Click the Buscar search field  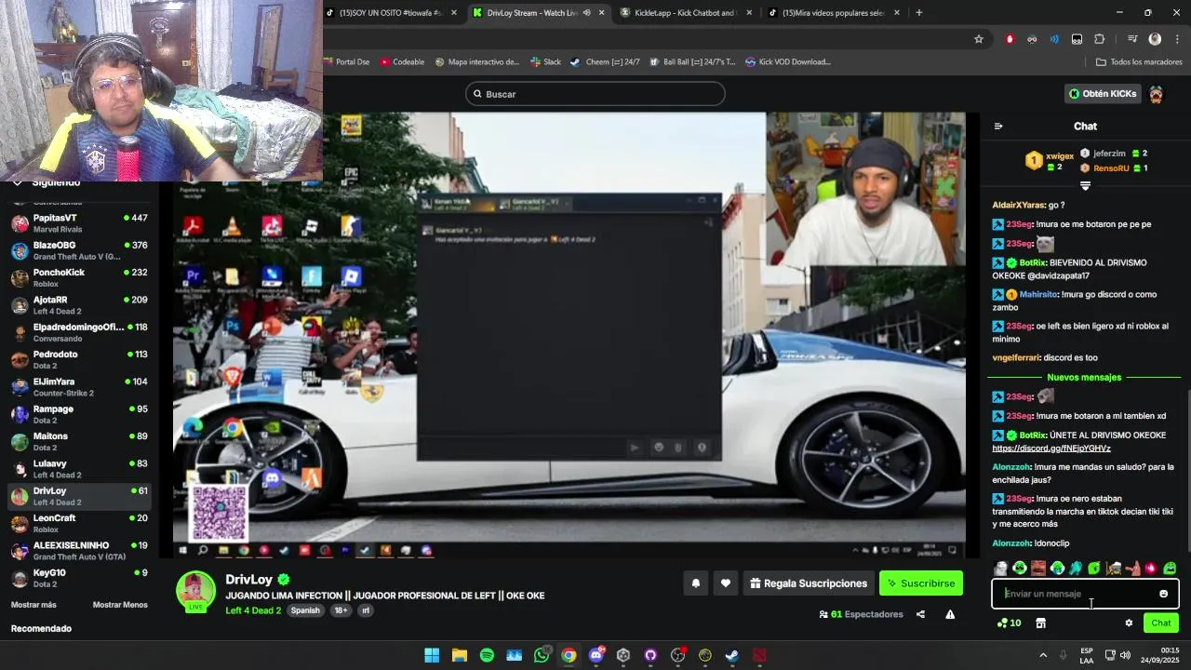coord(595,94)
